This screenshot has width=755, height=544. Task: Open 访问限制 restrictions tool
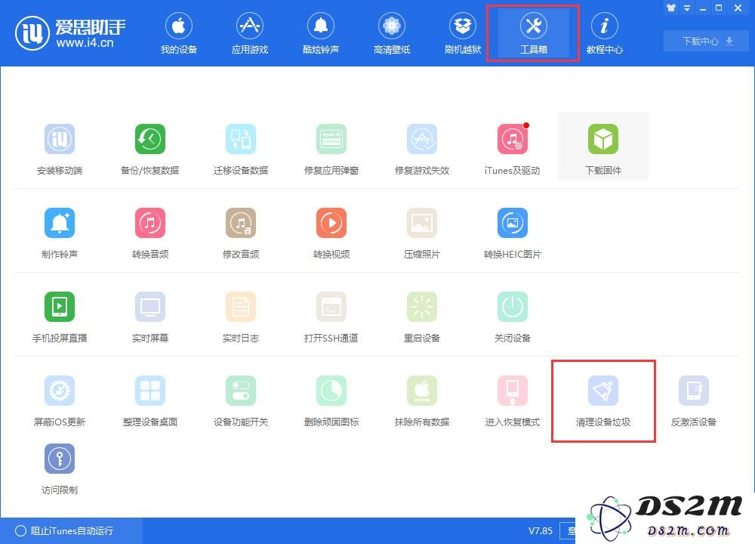coord(59,469)
